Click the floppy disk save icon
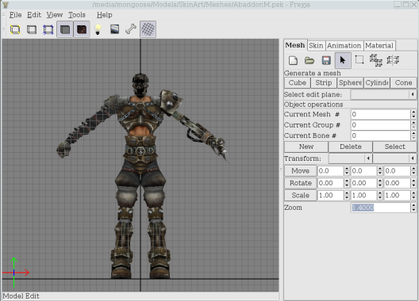This screenshot has width=419, height=301. coord(326,60)
